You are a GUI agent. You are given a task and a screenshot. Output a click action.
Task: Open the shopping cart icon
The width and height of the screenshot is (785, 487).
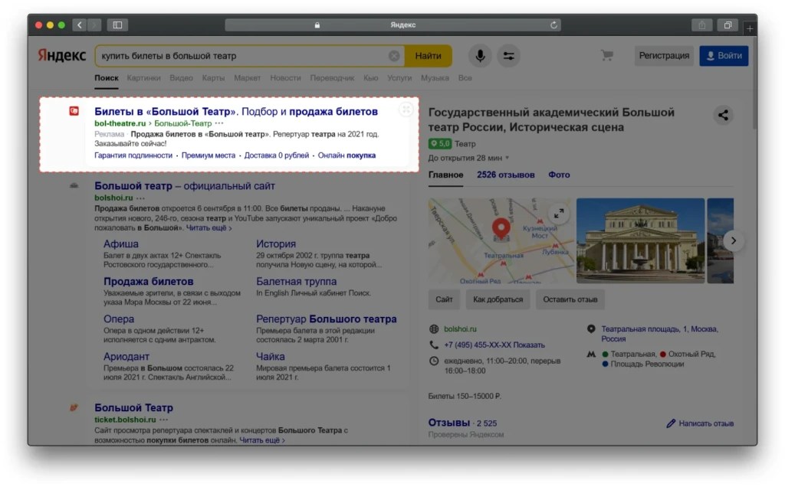607,55
